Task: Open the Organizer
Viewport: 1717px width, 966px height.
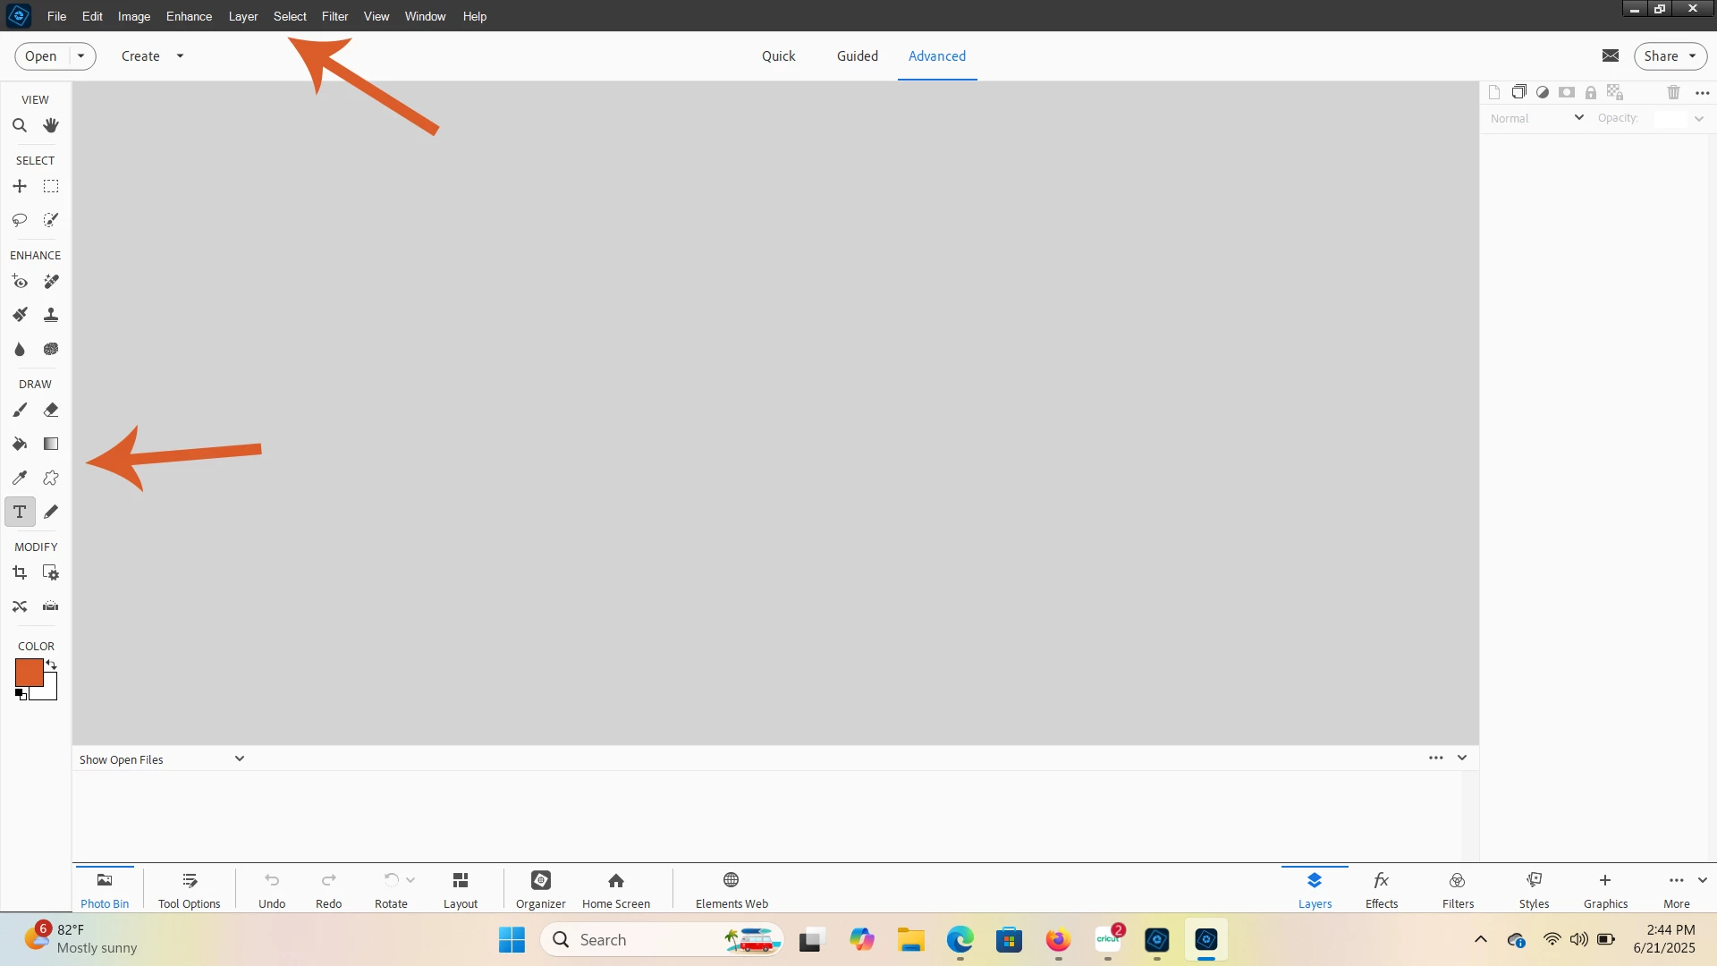Action: pyautogui.click(x=540, y=890)
